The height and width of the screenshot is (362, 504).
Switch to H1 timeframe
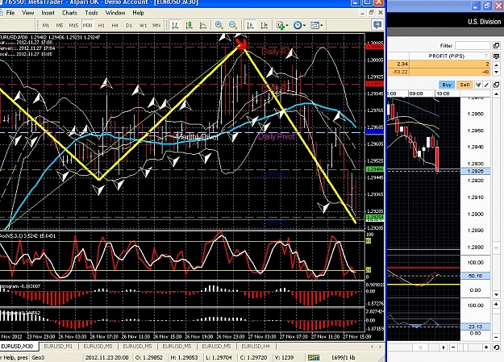(x=102, y=26)
